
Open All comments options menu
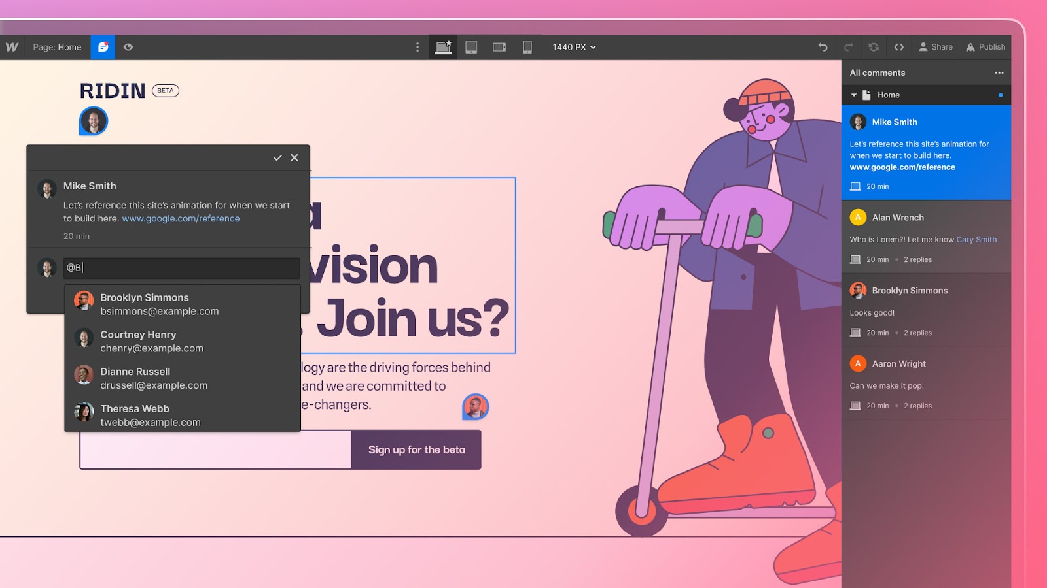[999, 73]
